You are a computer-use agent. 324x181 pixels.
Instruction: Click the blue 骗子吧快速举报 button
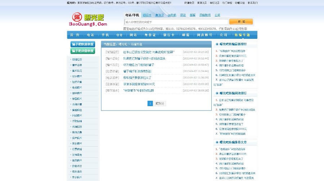pyautogui.click(x=82, y=44)
